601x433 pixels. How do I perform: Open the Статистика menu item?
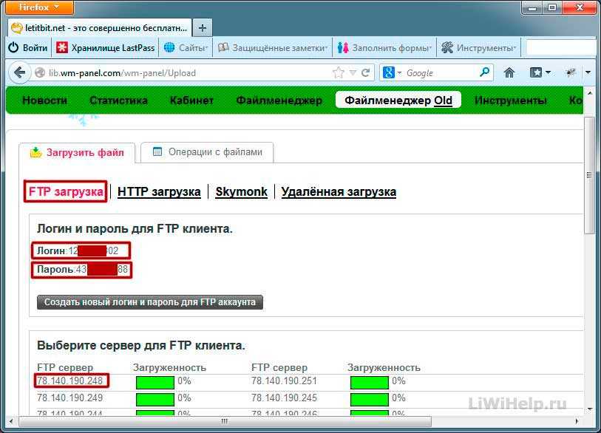(x=118, y=100)
